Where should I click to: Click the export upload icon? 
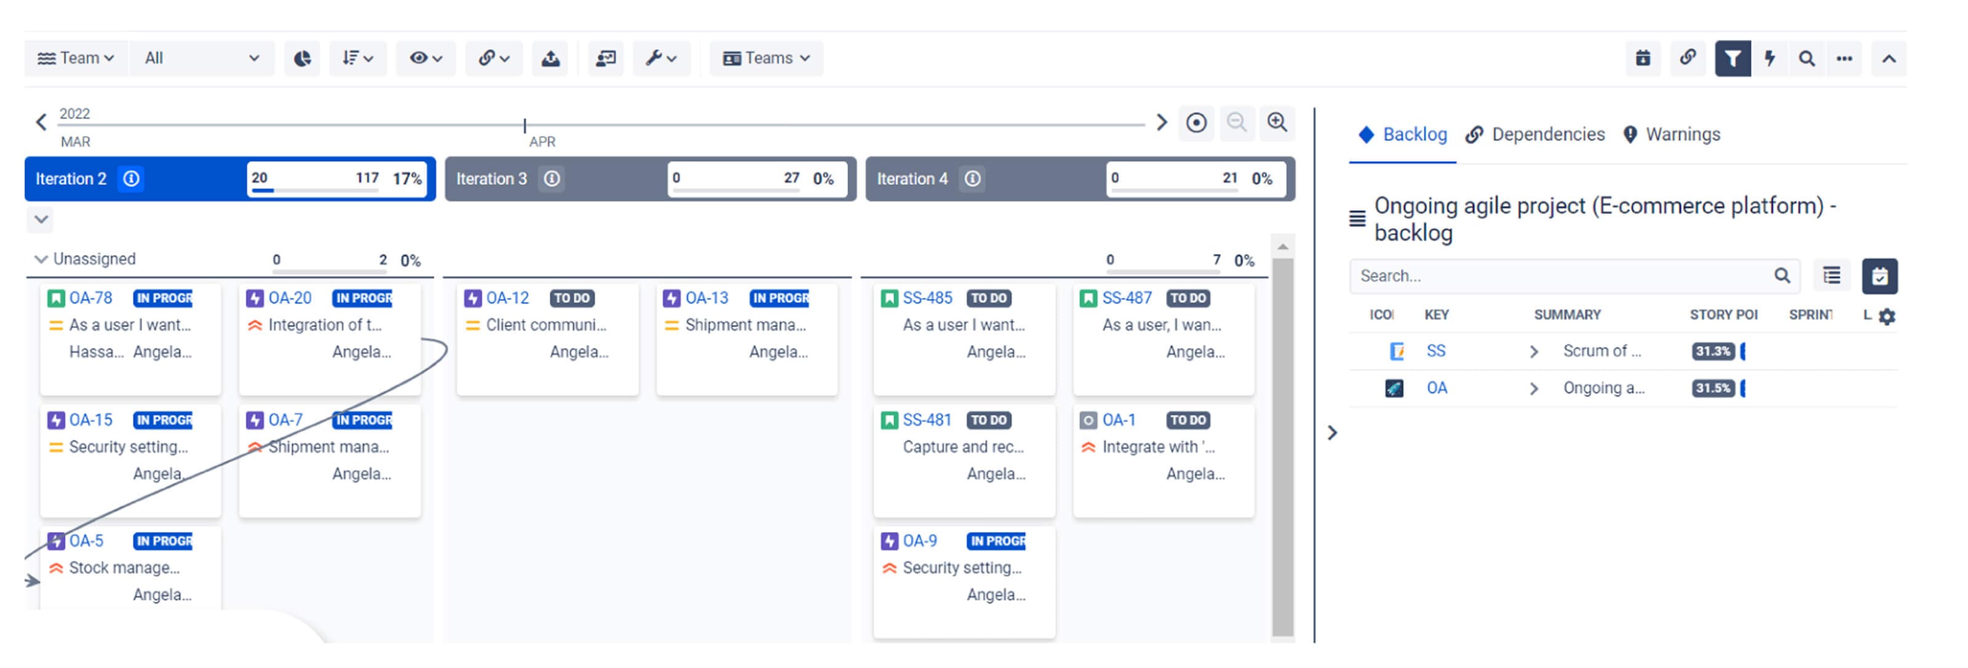pos(551,58)
